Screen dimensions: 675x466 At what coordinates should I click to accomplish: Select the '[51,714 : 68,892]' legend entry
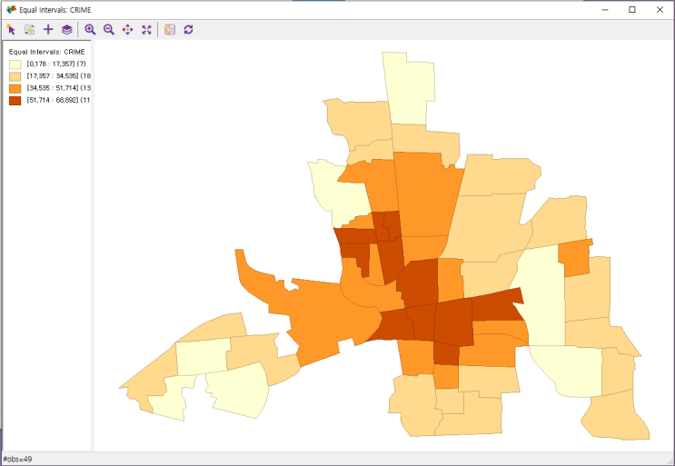tap(58, 100)
